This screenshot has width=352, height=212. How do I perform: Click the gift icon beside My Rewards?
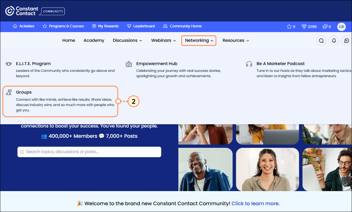click(x=94, y=26)
